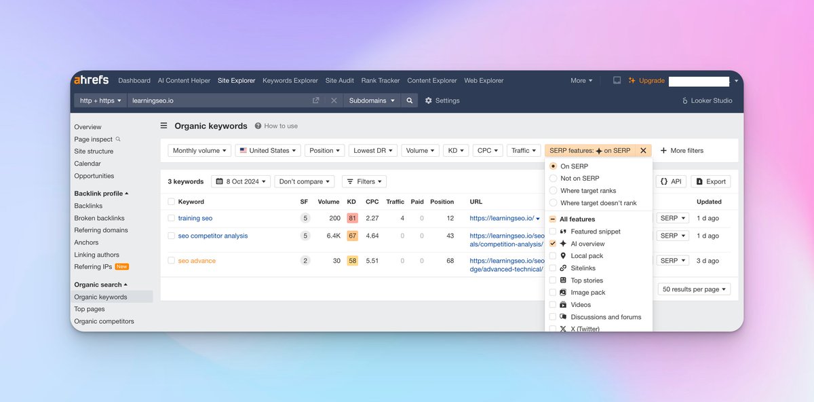814x402 pixels.
Task: Toggle the hamburger sidebar menu icon
Action: tap(163, 126)
